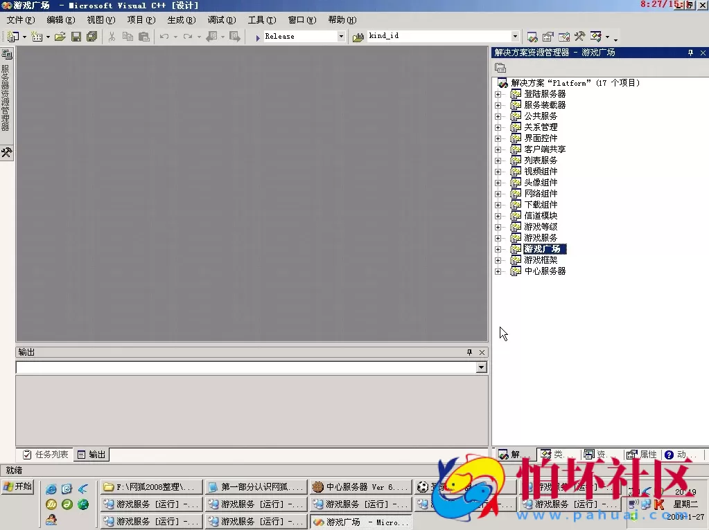Select the 网络组件 project in tree
The width and height of the screenshot is (709, 530).
(x=540, y=194)
